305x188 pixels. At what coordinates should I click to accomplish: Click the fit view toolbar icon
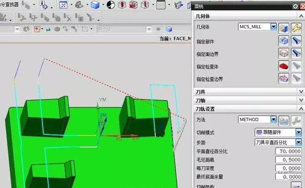pyautogui.click(x=63, y=5)
